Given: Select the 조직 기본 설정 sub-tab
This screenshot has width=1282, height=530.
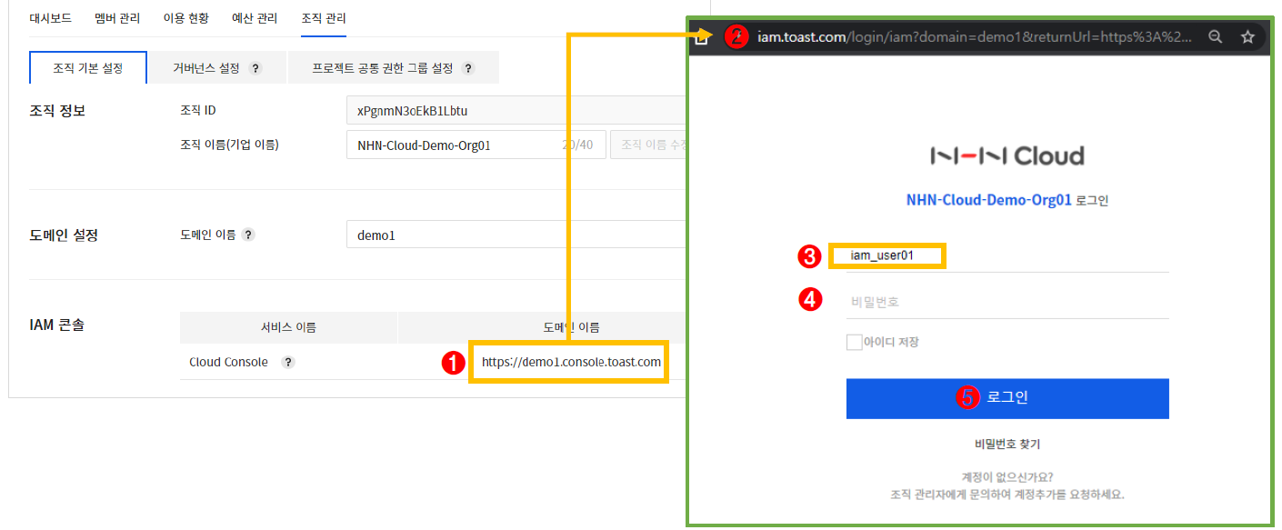Looking at the screenshot, I should click(x=88, y=68).
